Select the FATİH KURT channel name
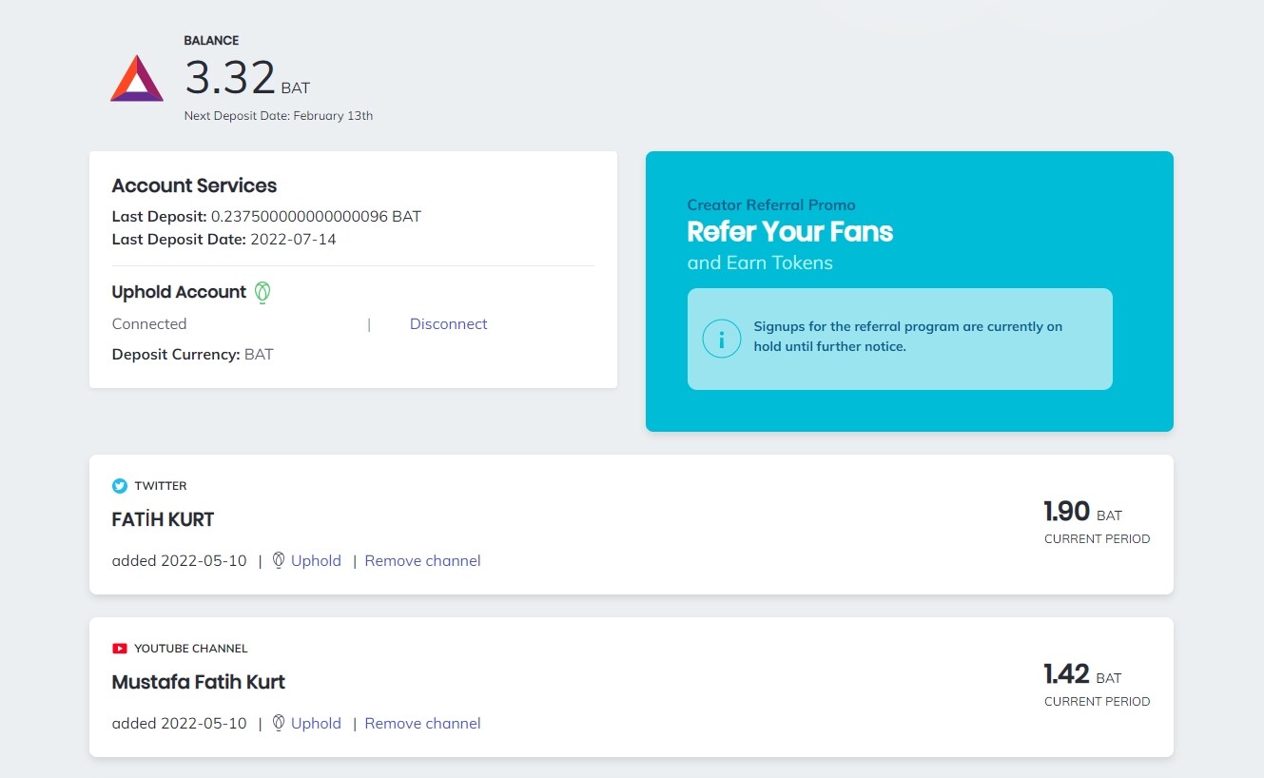The height and width of the screenshot is (778, 1264). click(x=163, y=520)
